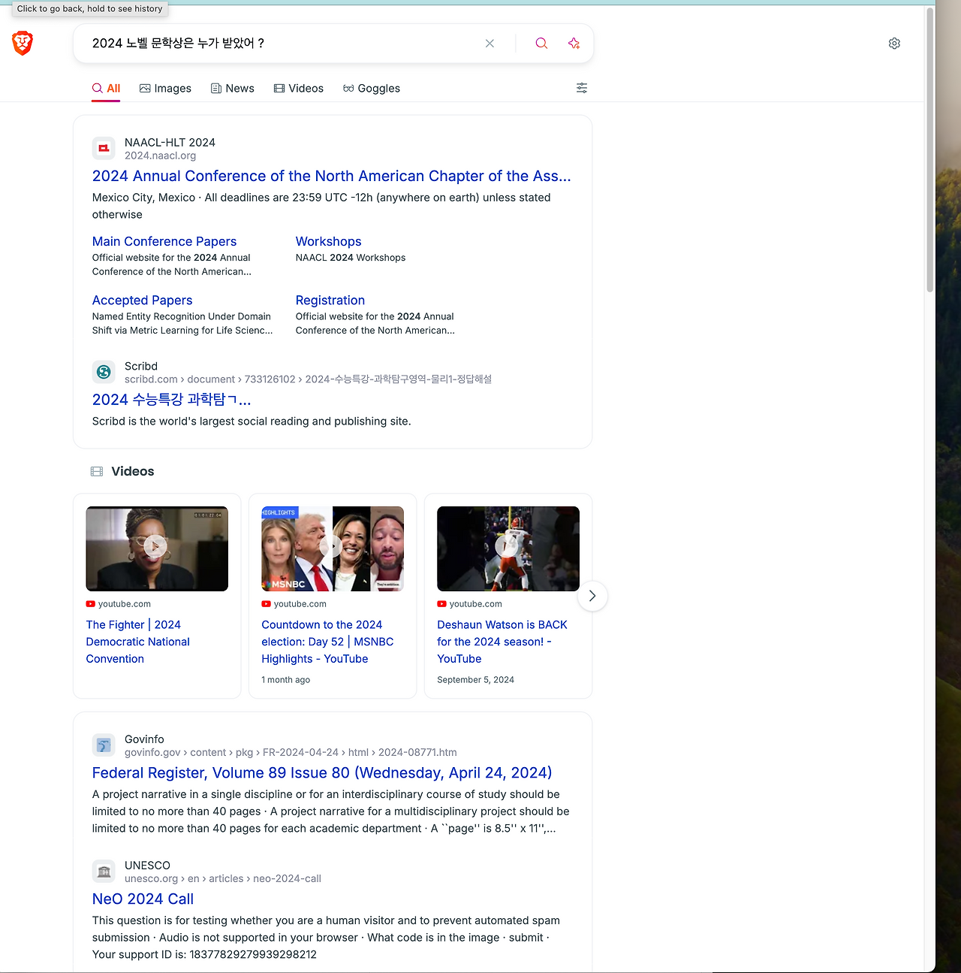Click the UNESCO site favicon

[104, 872]
